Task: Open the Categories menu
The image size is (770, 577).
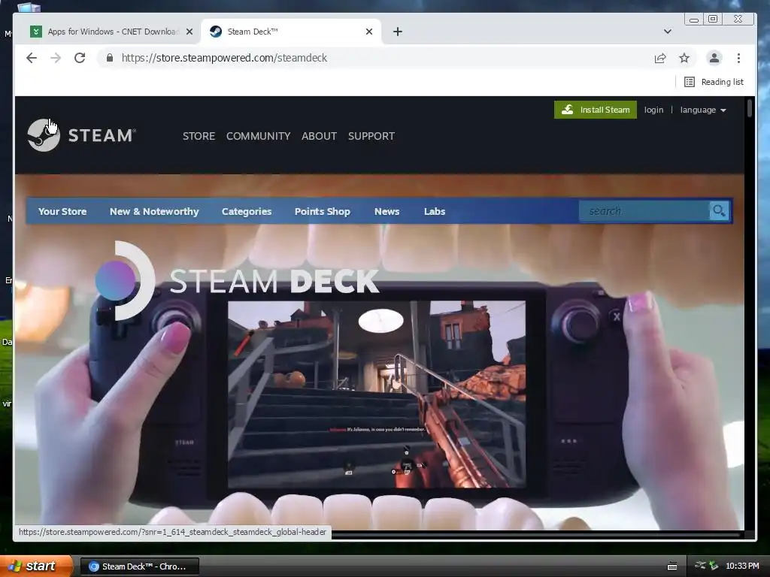Action: point(247,211)
